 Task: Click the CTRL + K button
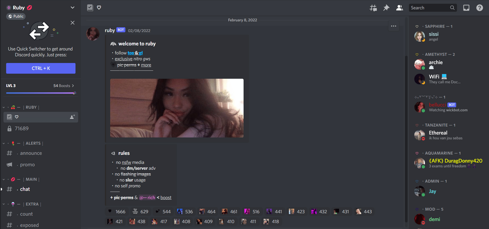pyautogui.click(x=41, y=68)
